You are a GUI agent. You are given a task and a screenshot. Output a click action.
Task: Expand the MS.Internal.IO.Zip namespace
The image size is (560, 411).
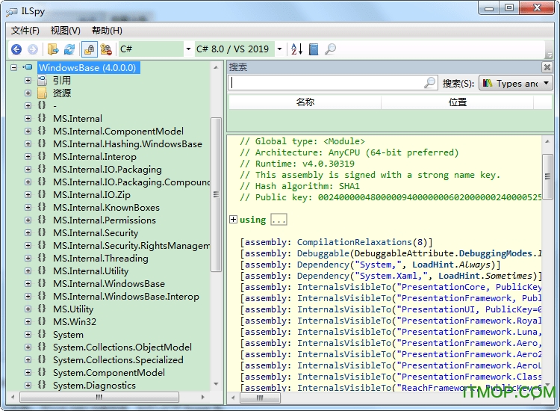(28, 194)
